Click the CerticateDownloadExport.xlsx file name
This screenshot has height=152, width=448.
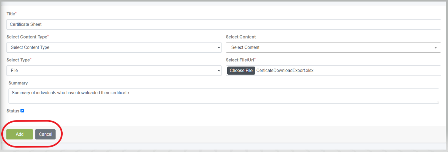click(285, 71)
